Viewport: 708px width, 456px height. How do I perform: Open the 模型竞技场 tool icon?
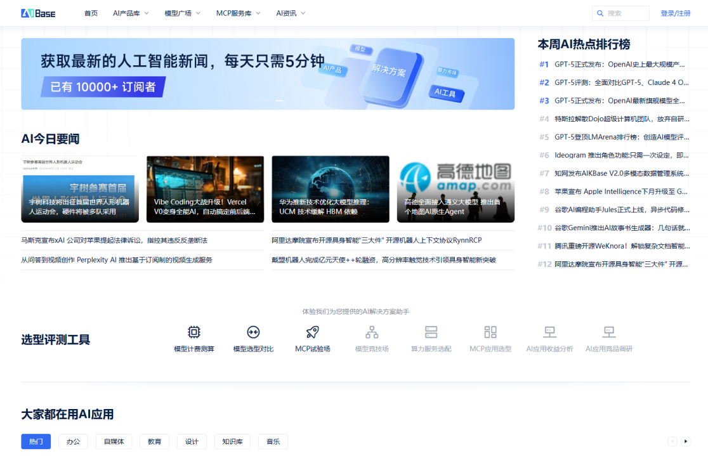pyautogui.click(x=372, y=332)
